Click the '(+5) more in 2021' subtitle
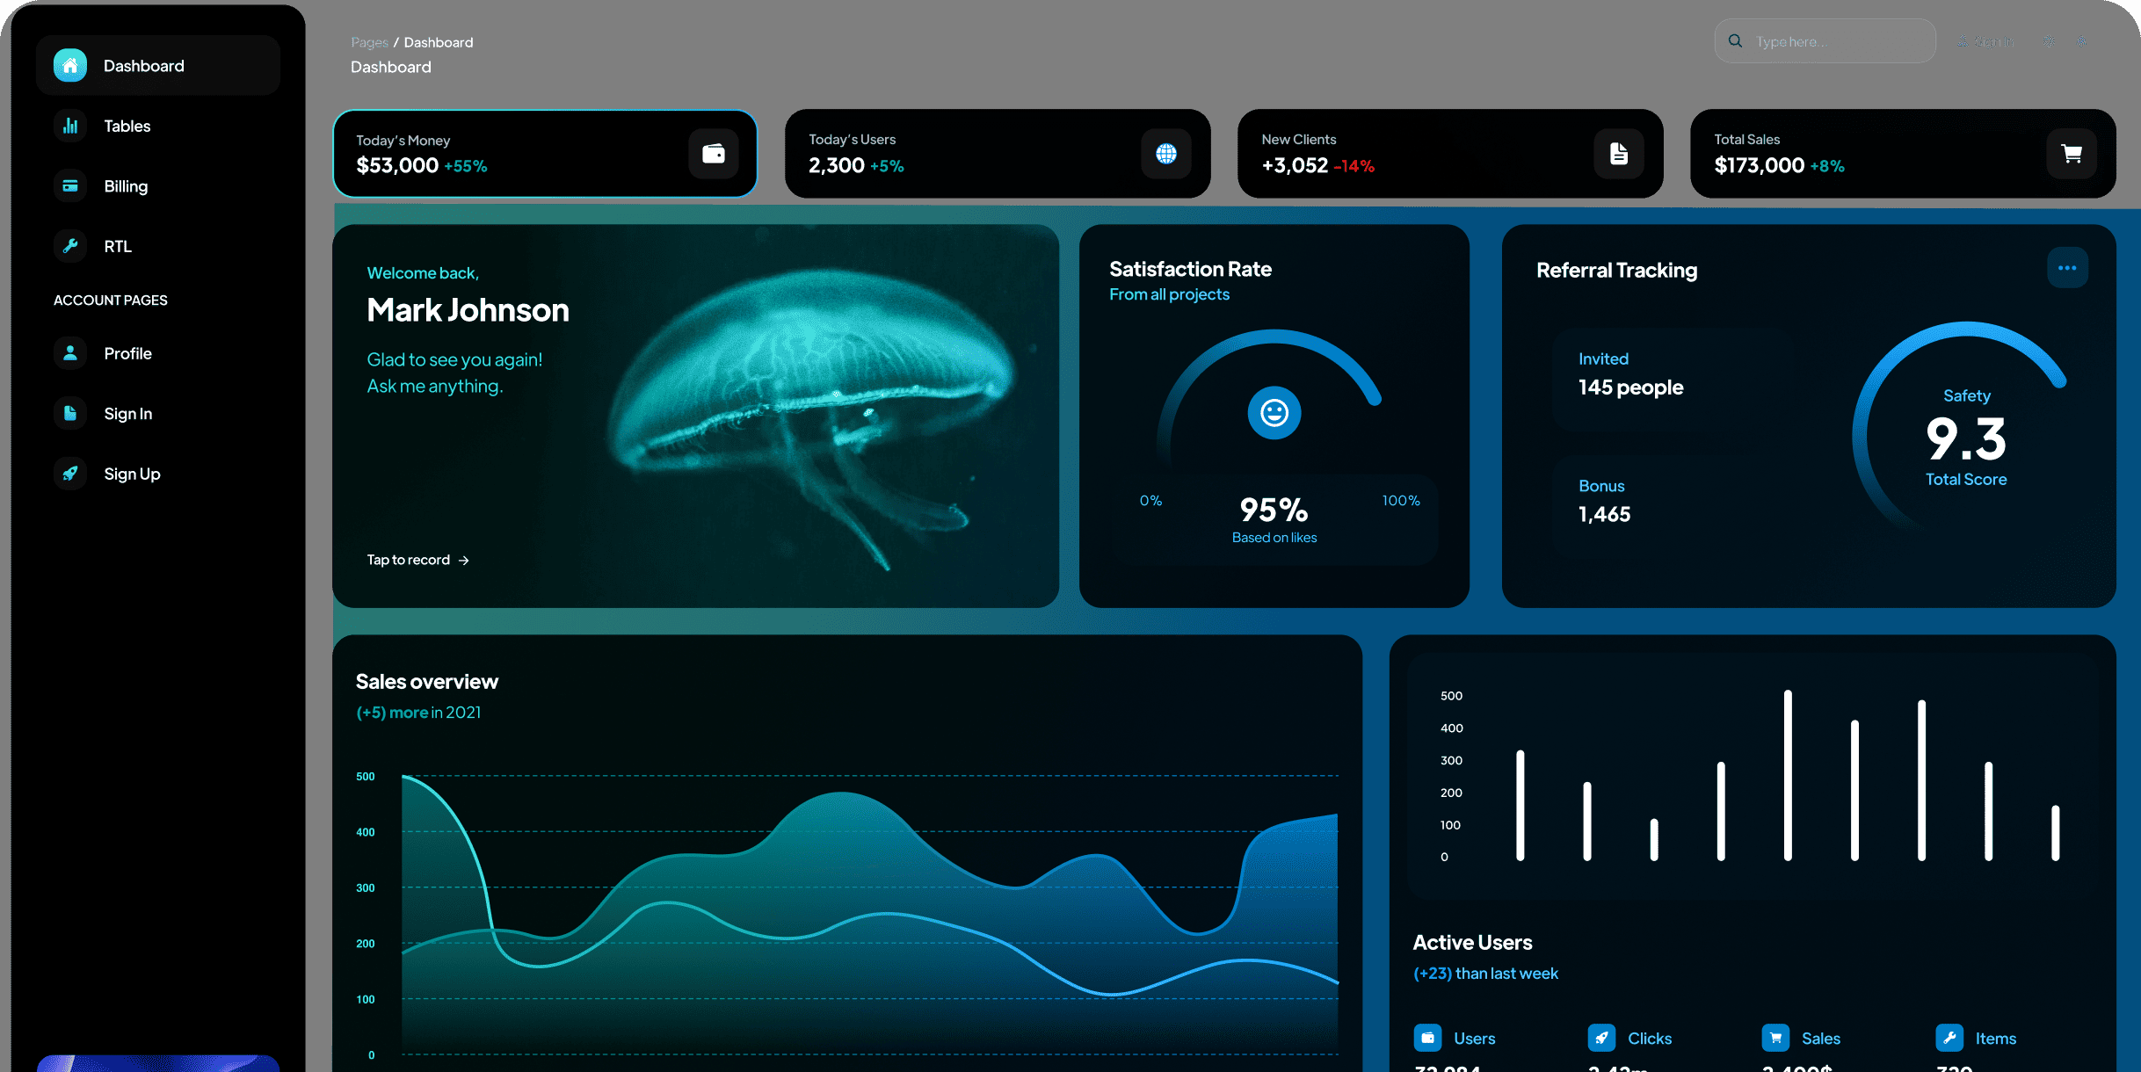 (418, 713)
